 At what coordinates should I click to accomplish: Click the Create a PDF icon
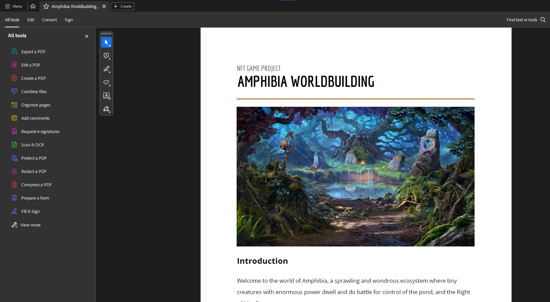coord(14,78)
